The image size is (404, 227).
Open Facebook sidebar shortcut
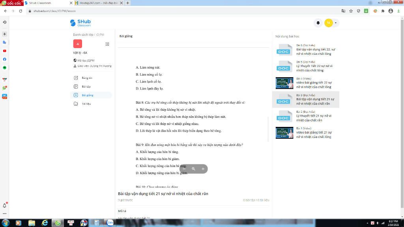tap(5, 60)
